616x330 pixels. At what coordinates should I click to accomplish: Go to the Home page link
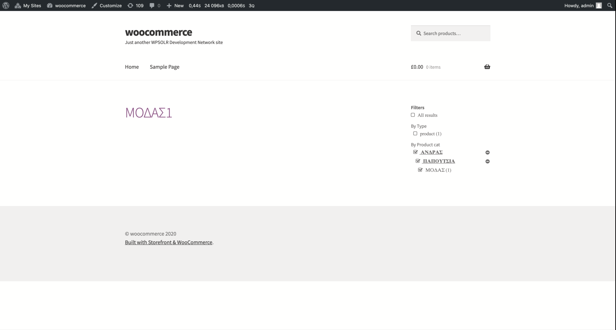tap(132, 67)
